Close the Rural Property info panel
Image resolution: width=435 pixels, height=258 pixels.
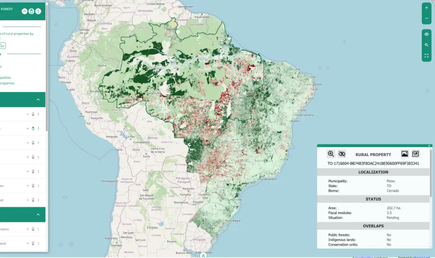pos(429,146)
